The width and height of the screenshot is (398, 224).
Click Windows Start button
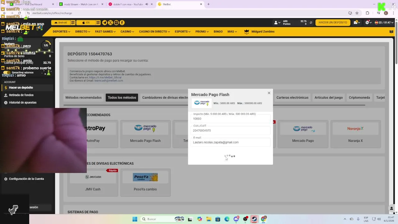coord(135,219)
